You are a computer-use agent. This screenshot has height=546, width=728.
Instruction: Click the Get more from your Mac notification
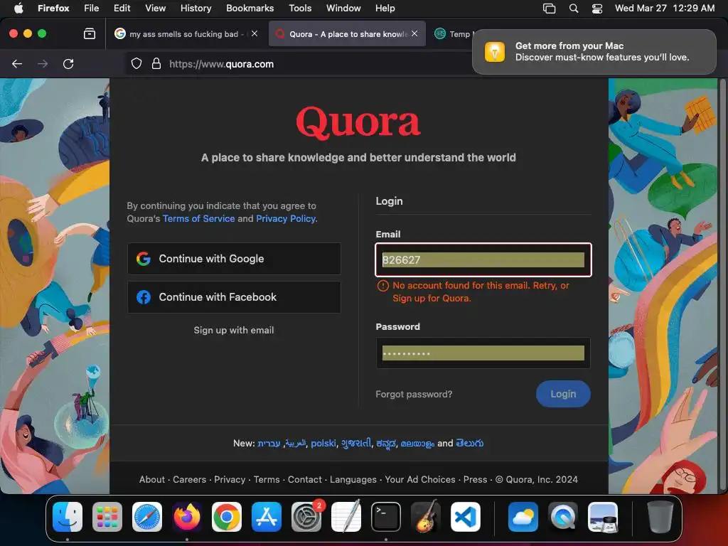594,51
